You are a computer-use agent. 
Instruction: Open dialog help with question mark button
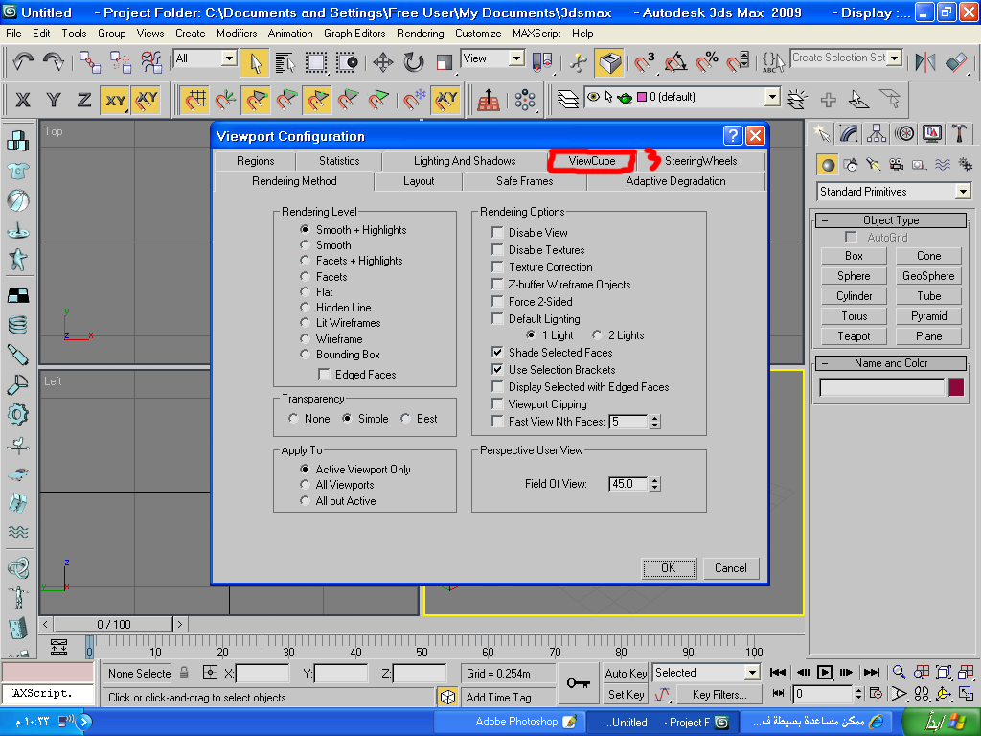coord(733,136)
